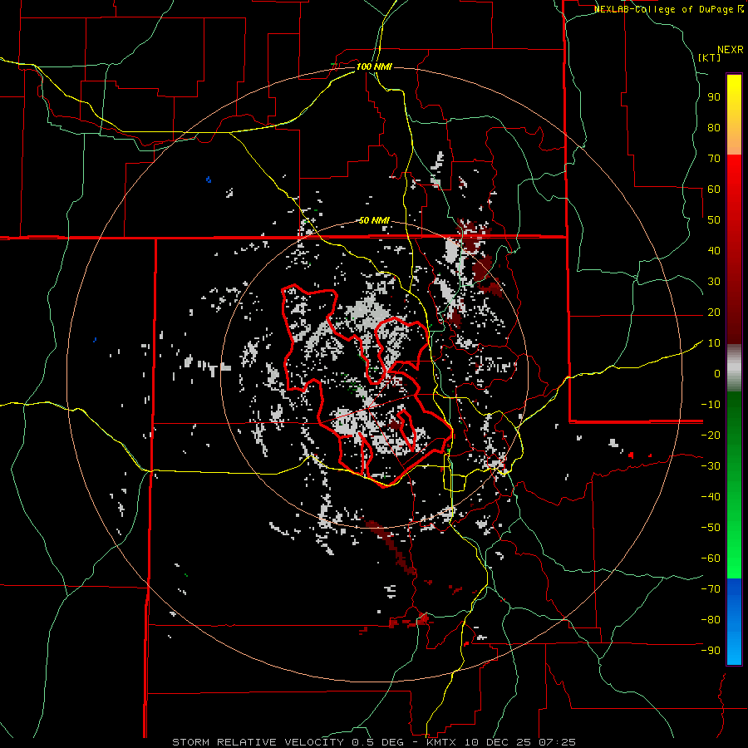The height and width of the screenshot is (748, 748).
Task: Click the STORM RELATIVE VELOCITY title text
Action: pyautogui.click(x=258, y=741)
